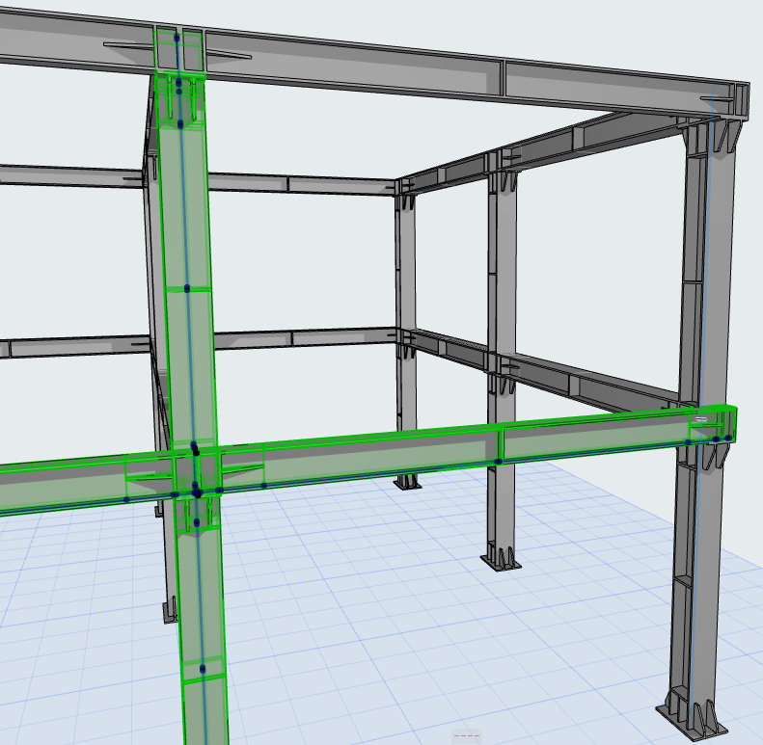Click the base plate of the middle right column
Image resolution: width=763 pixels, height=745 pixels.
pyautogui.click(x=502, y=563)
